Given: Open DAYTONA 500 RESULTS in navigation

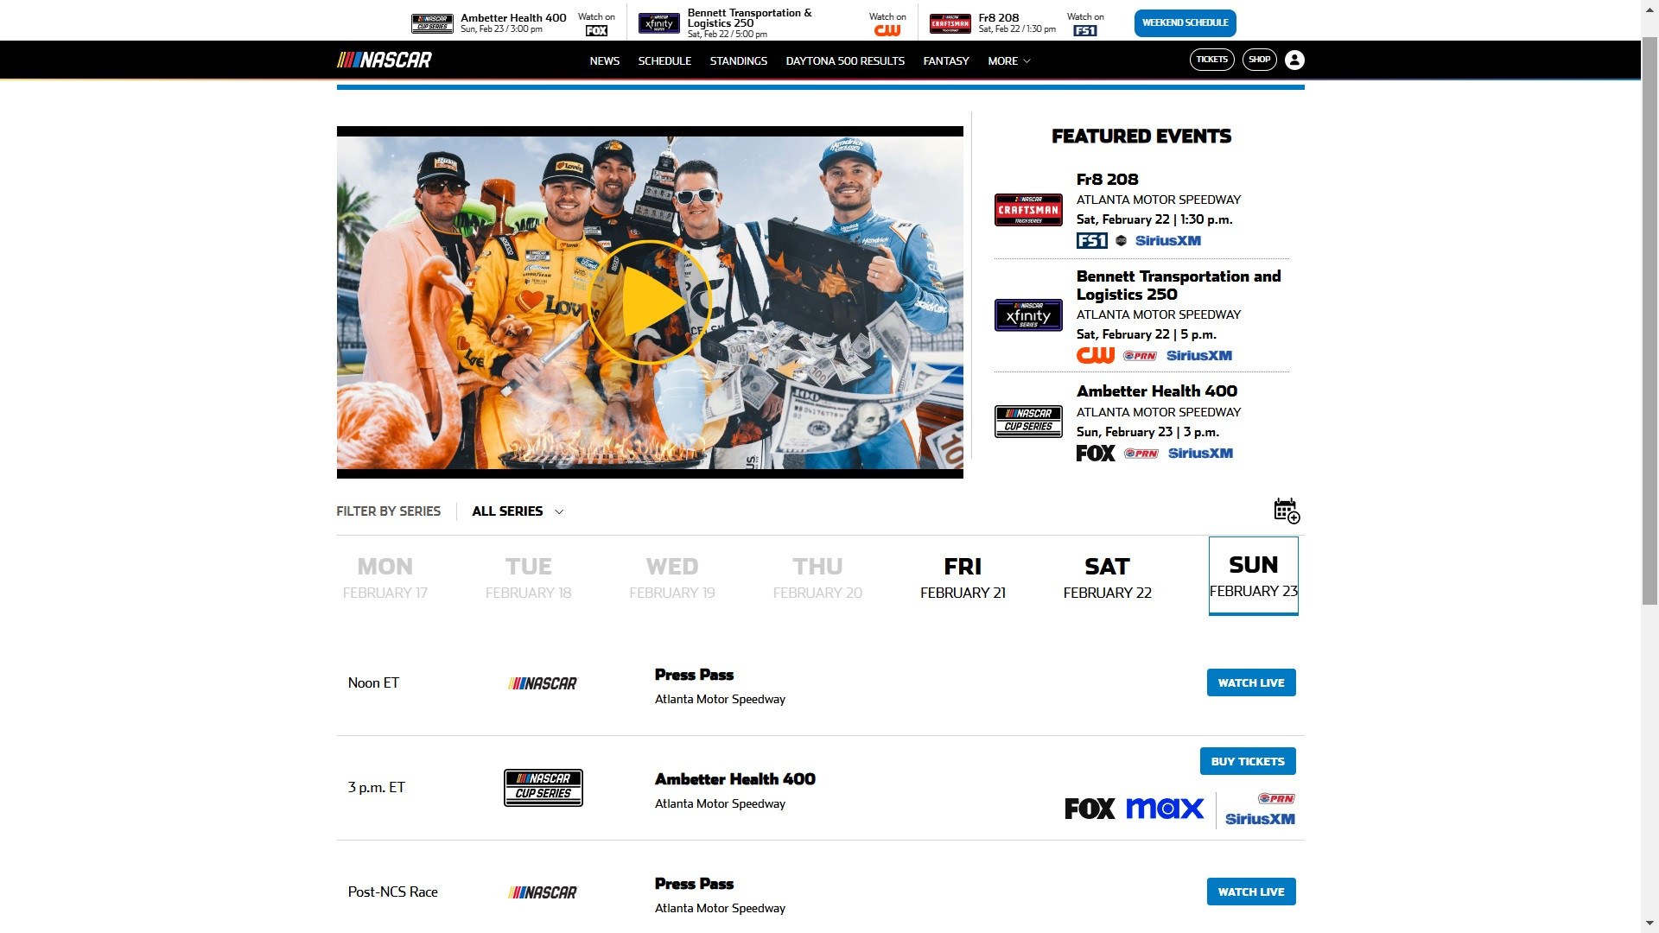Looking at the screenshot, I should 845,60.
